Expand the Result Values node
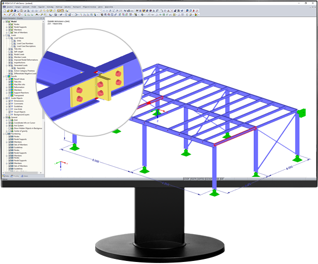The height and width of the screenshot is (264, 318). click(7, 79)
